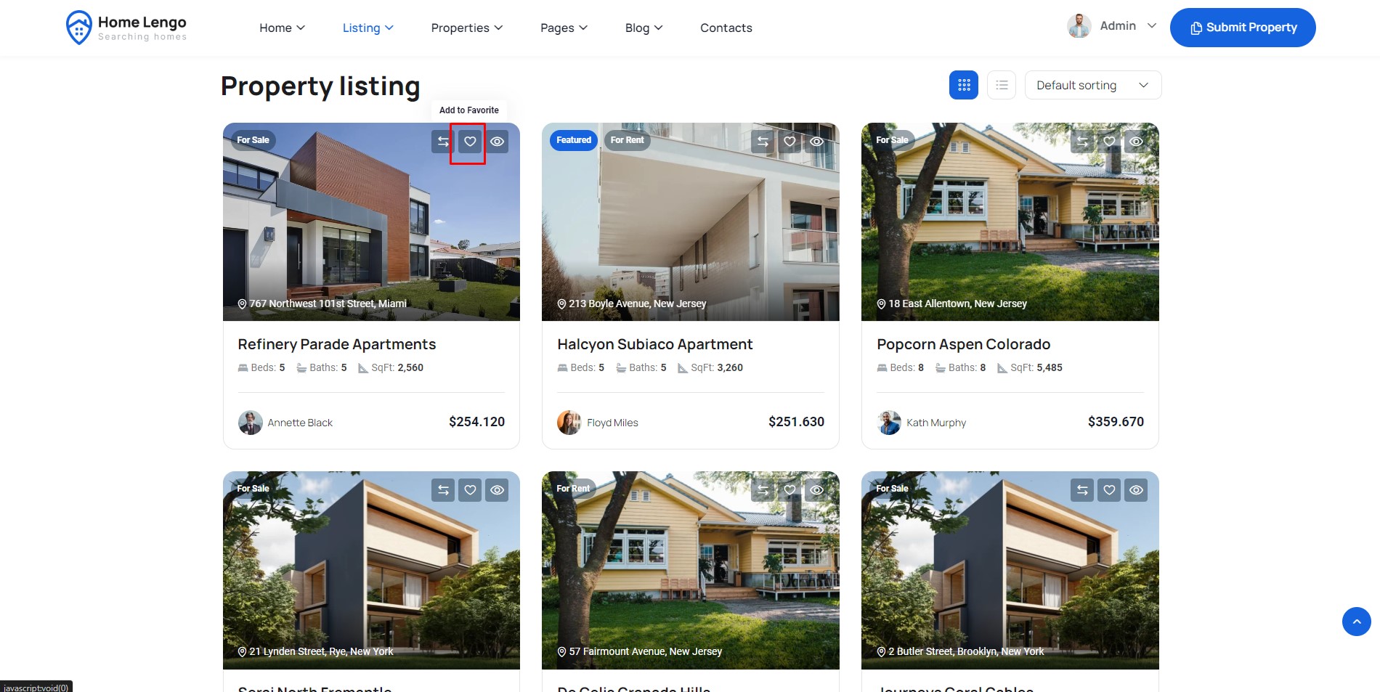Click the Submit Property button
The image size is (1380, 692).
pos(1243,28)
